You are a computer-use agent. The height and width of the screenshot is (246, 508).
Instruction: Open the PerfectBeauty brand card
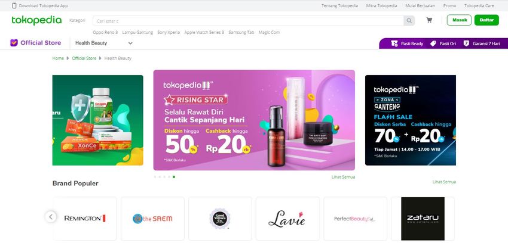tap(355, 219)
